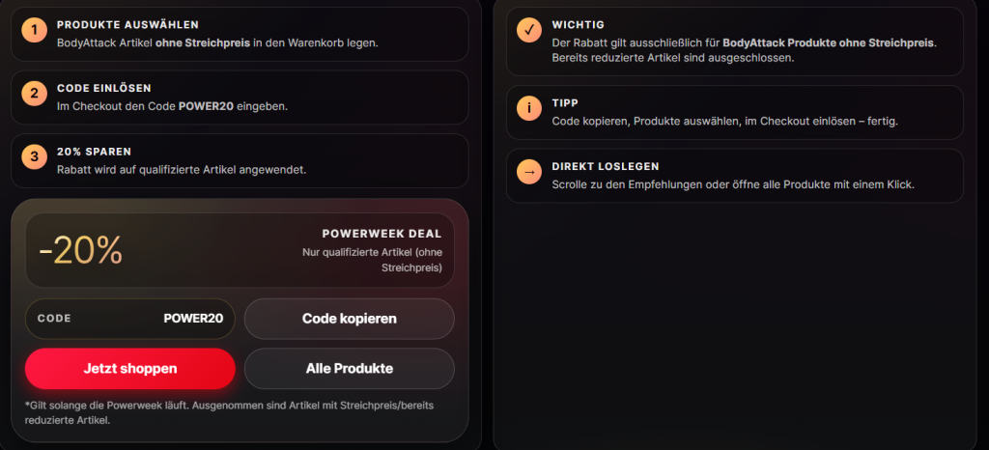The width and height of the screenshot is (989, 450).
Task: Click the checkmark icon beside Wichtig
Action: point(529,31)
